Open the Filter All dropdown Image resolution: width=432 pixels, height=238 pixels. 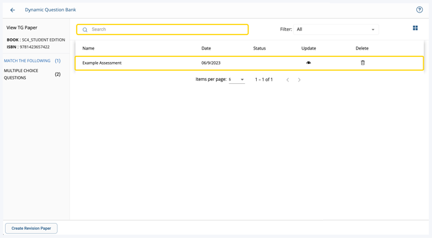coord(336,29)
